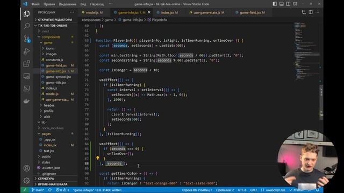Open .eslintrc.json in explorer
Image resolution: width=344 pixels, height=193 pixels.
[x=51, y=168]
